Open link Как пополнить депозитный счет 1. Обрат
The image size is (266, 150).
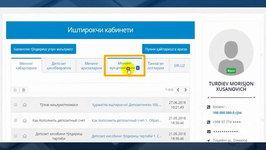126,120
